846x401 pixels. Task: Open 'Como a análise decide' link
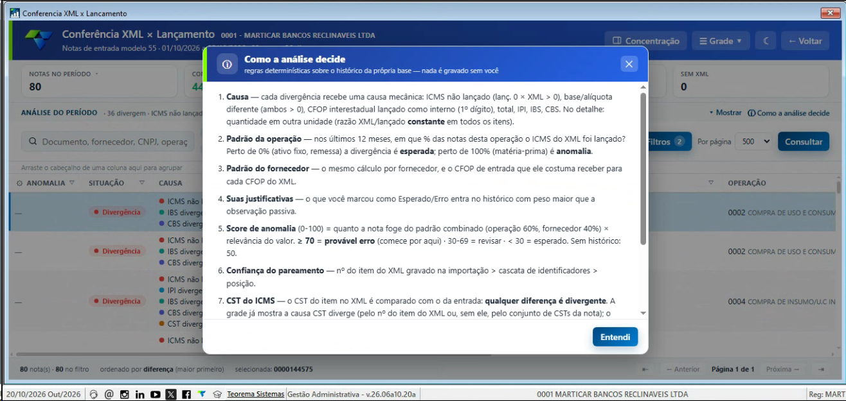(x=788, y=113)
